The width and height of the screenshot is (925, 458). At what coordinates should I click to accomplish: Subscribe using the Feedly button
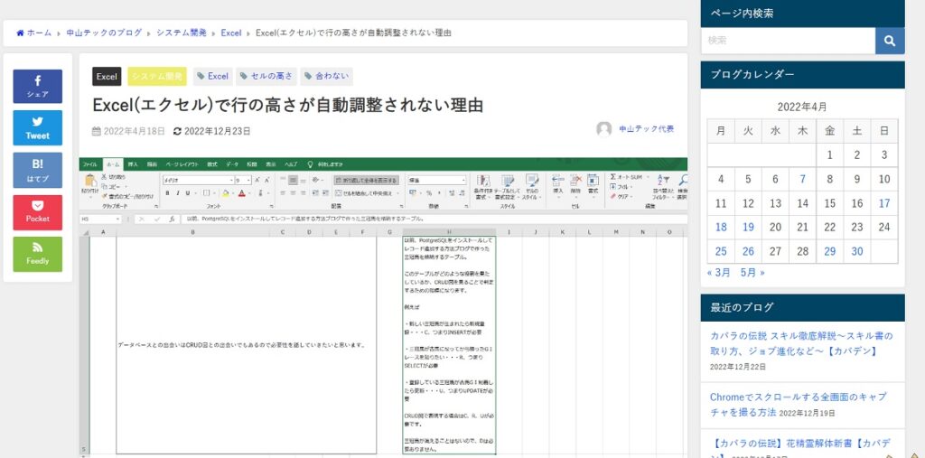(x=38, y=254)
